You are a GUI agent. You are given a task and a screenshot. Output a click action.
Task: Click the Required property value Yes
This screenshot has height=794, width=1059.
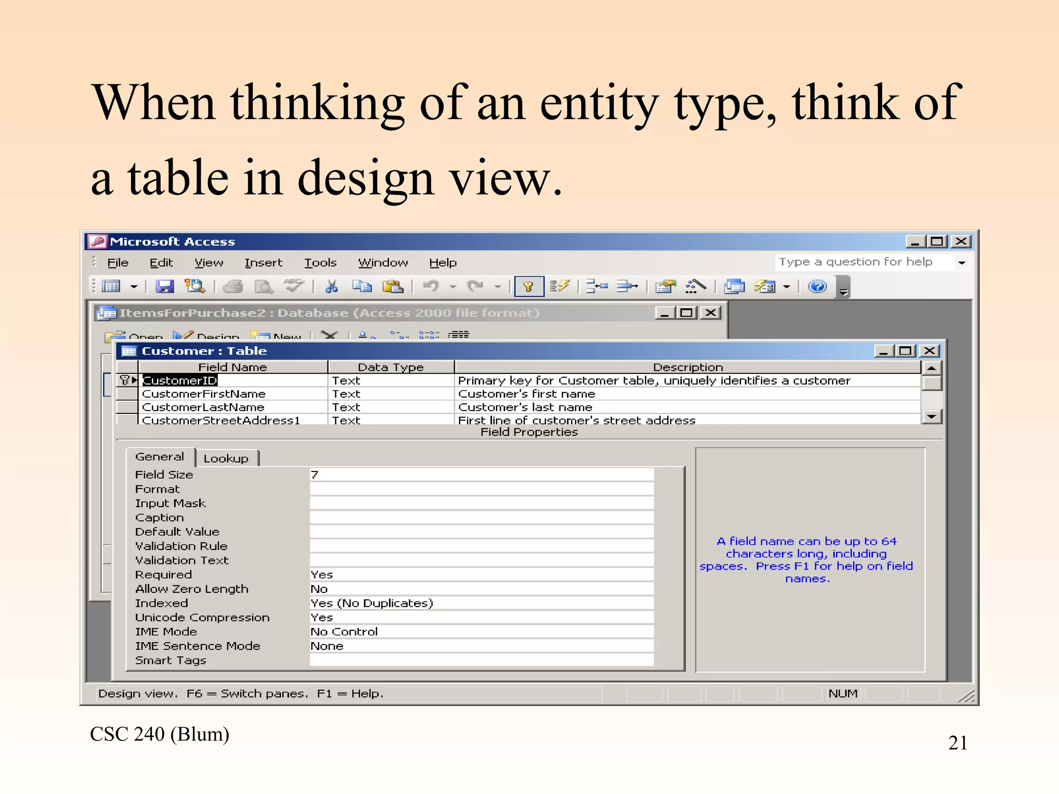481,574
